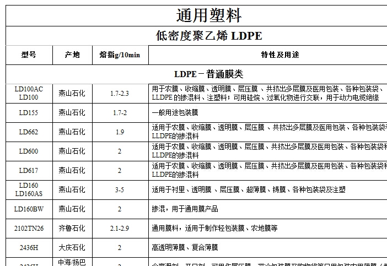
Task: Select the 低密度聚乙烯 LDPE heading cell
Action: (208, 36)
